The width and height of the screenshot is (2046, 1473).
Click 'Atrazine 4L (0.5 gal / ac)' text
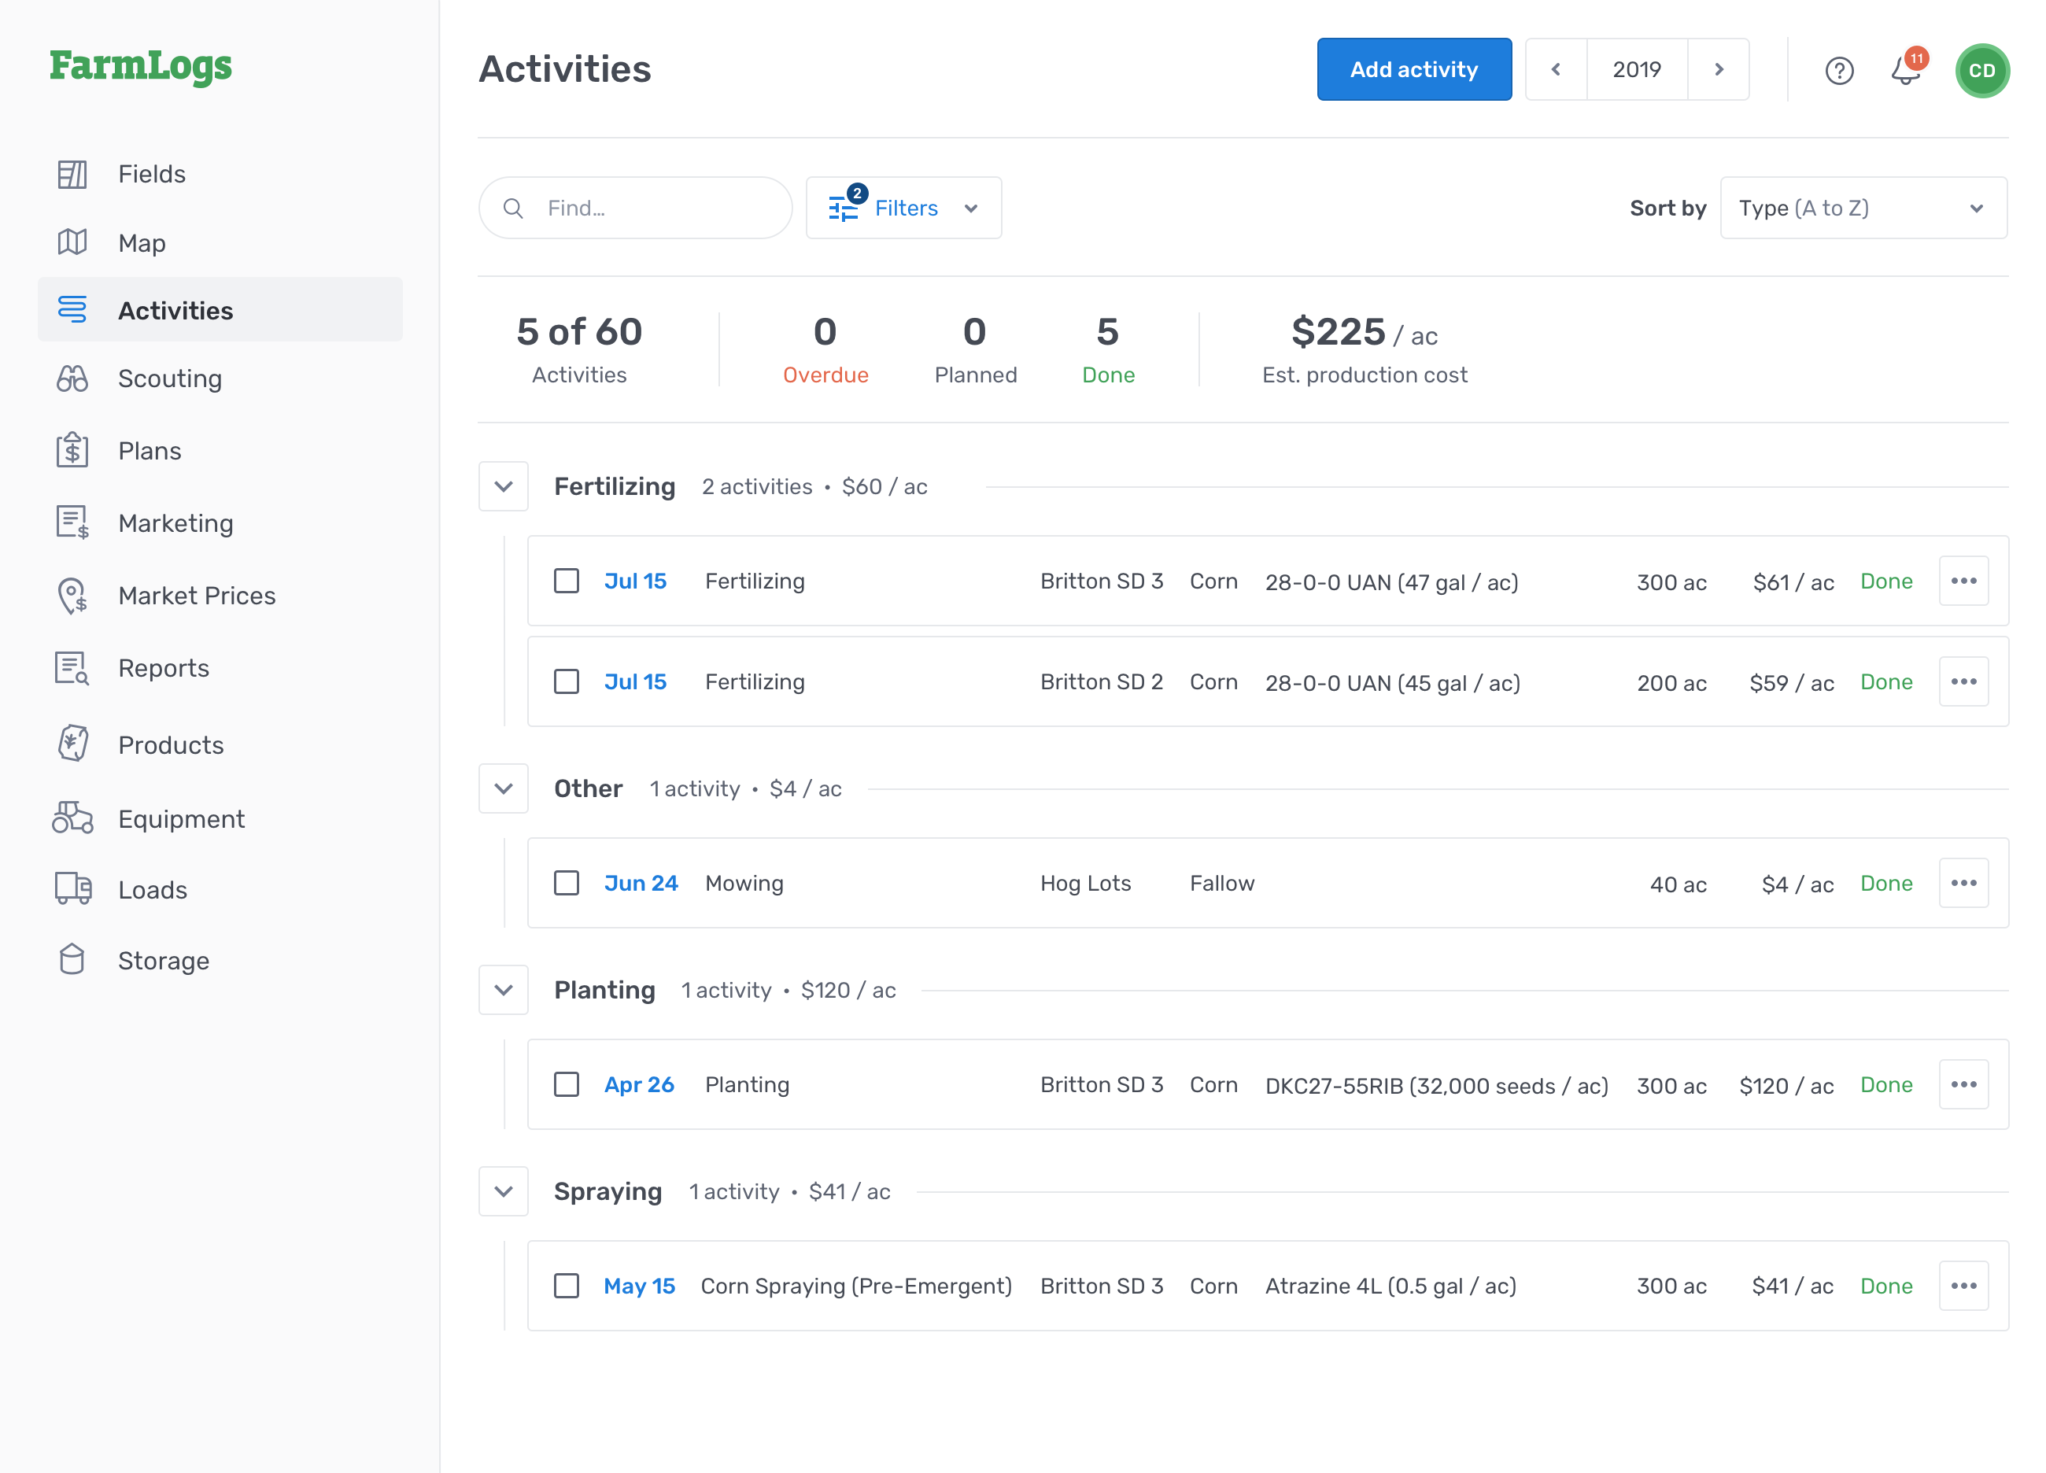[x=1390, y=1287]
